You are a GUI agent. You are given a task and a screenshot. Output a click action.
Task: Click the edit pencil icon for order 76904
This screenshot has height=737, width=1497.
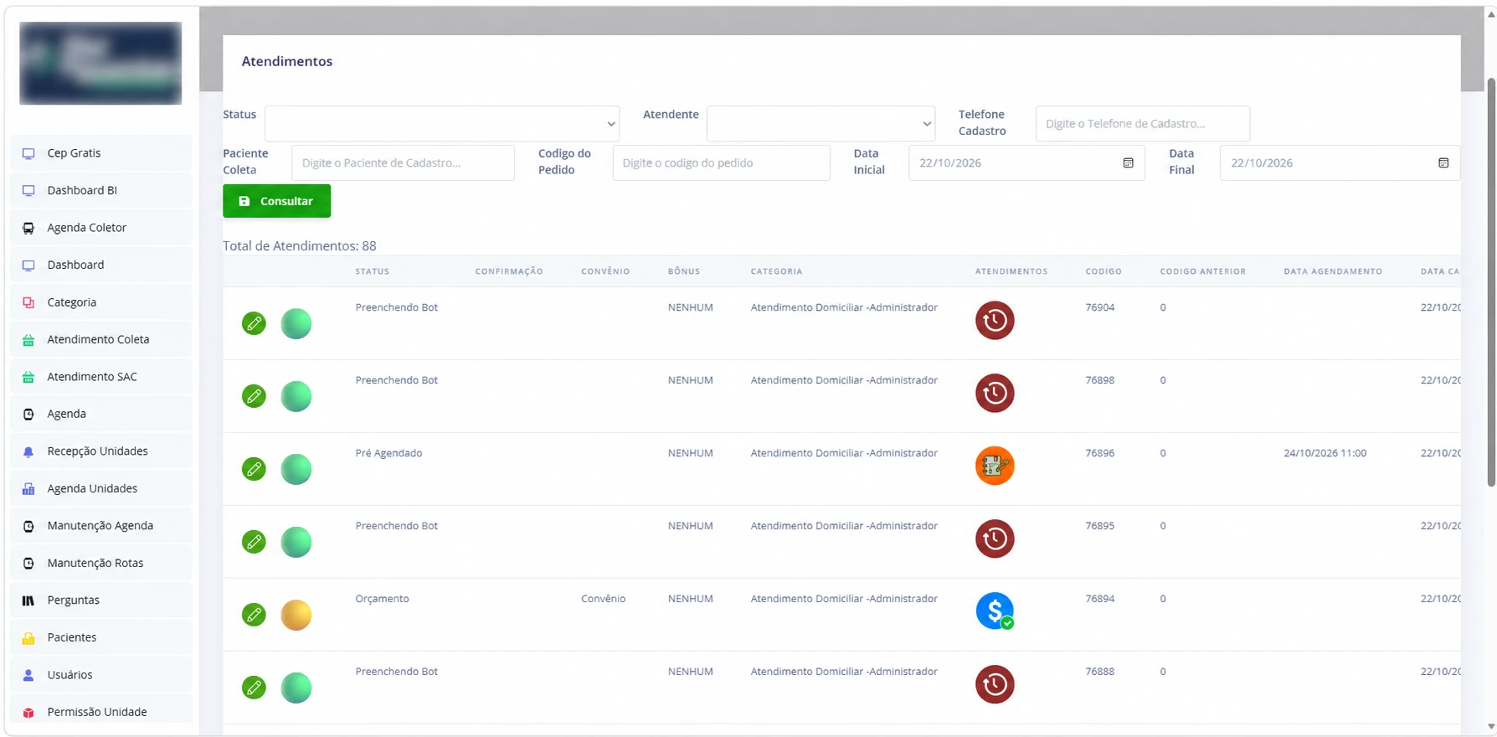pos(254,323)
